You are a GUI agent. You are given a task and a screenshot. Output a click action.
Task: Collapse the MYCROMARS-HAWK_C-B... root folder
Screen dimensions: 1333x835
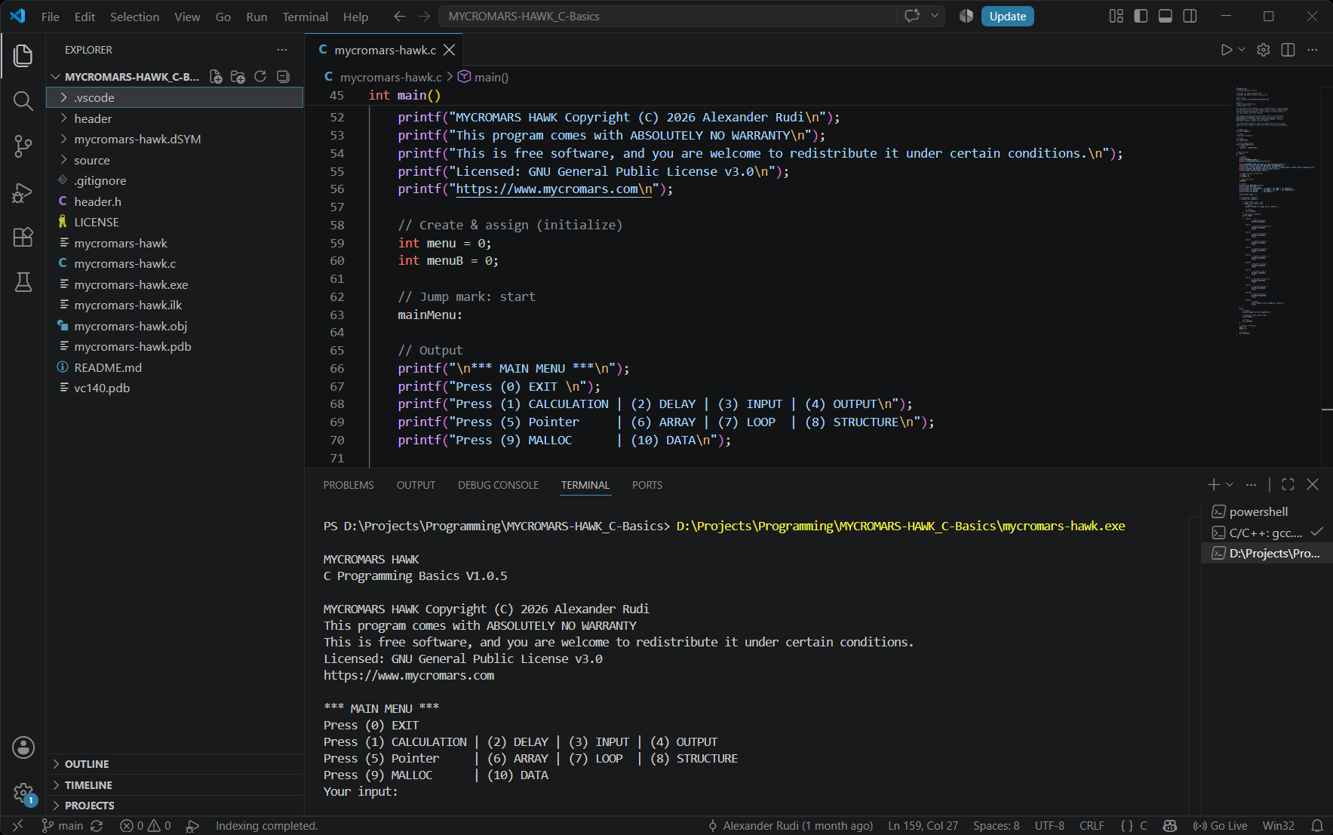[x=124, y=76]
